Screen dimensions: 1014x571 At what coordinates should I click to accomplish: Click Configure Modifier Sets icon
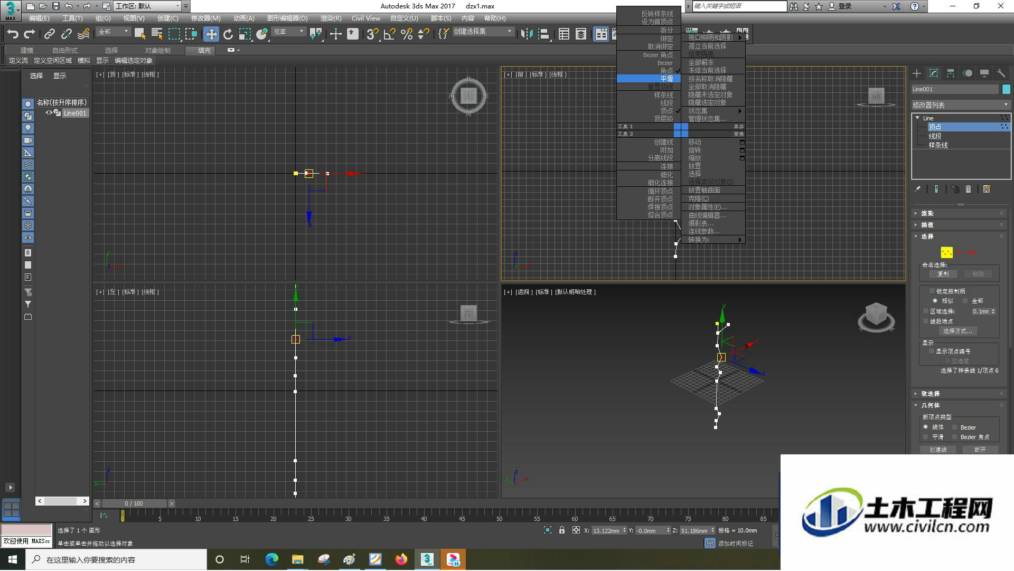[x=987, y=189]
